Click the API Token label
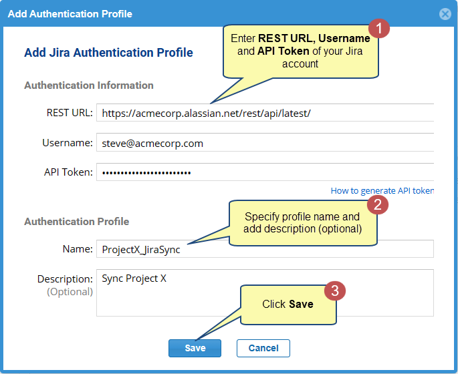This screenshot has height=374, width=458. coord(68,172)
